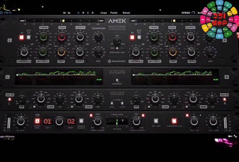Image resolution: width=239 pixels, height=162 pixels.
Task: Click the left channel RATIO knob
Action: (80, 52)
